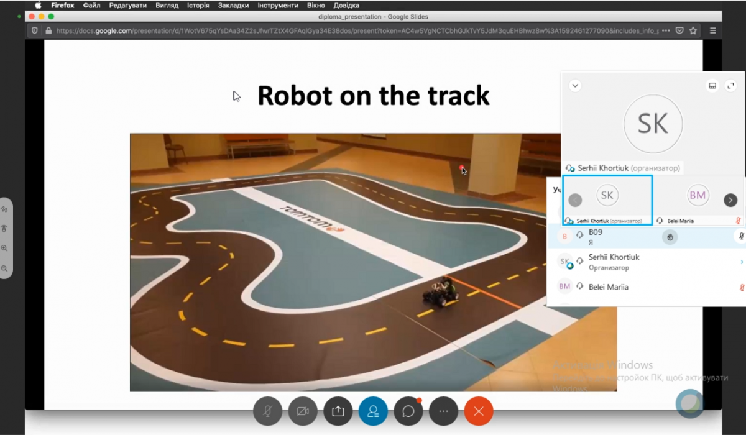This screenshot has height=435, width=746.
Task: Open the chat with unread notification
Action: click(x=408, y=411)
